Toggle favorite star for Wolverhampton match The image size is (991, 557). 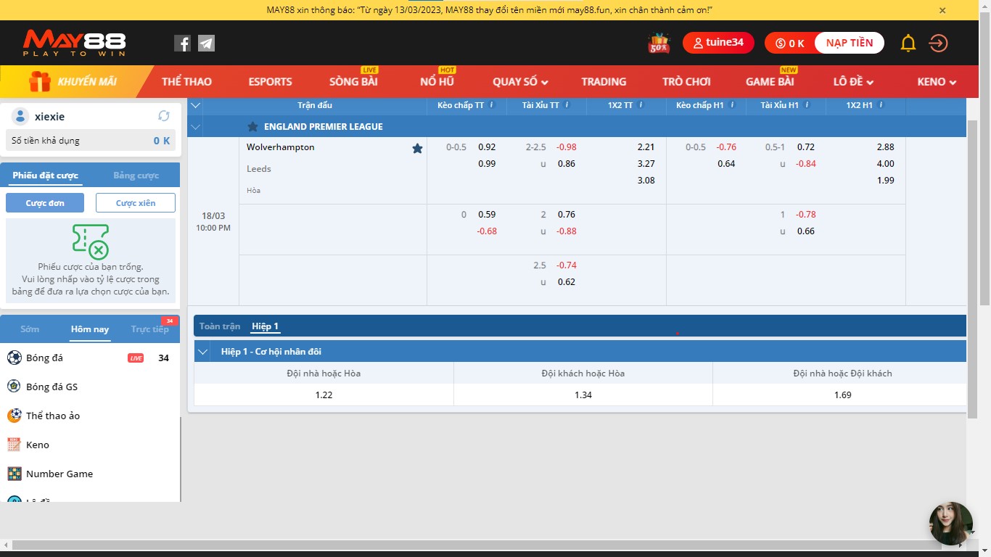pyautogui.click(x=417, y=148)
